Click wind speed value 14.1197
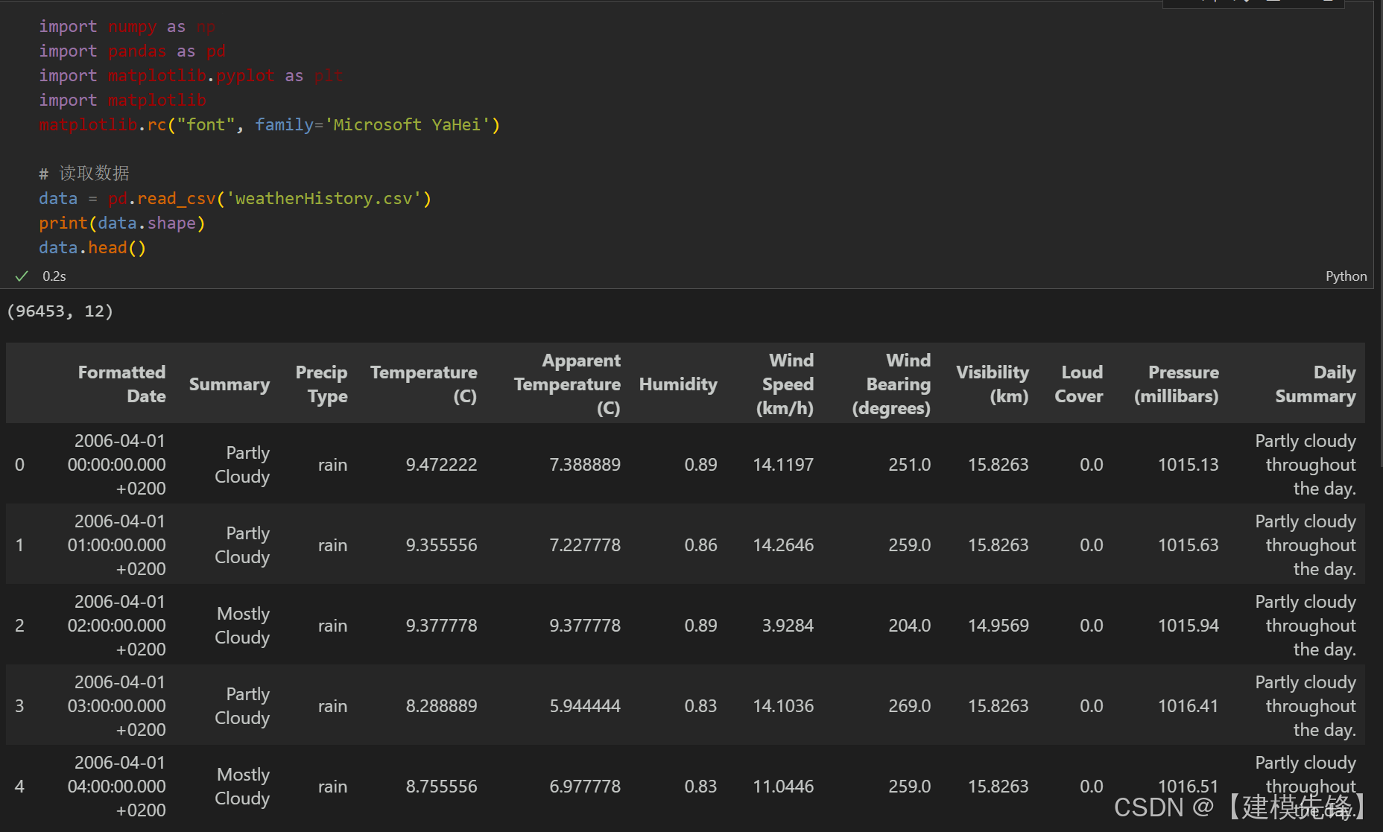 pyautogui.click(x=783, y=465)
